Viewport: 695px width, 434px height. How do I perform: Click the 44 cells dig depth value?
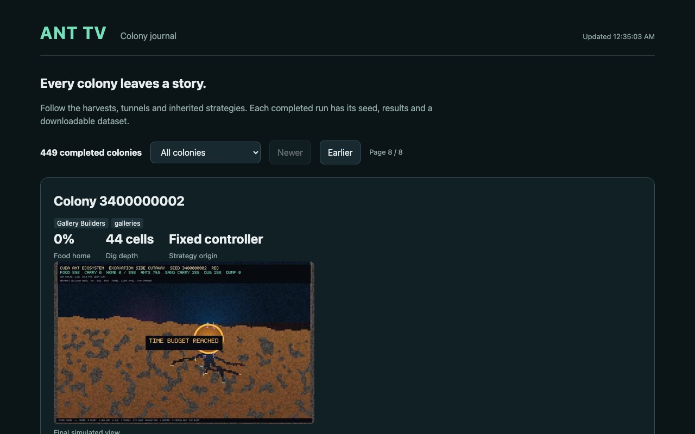(x=130, y=239)
